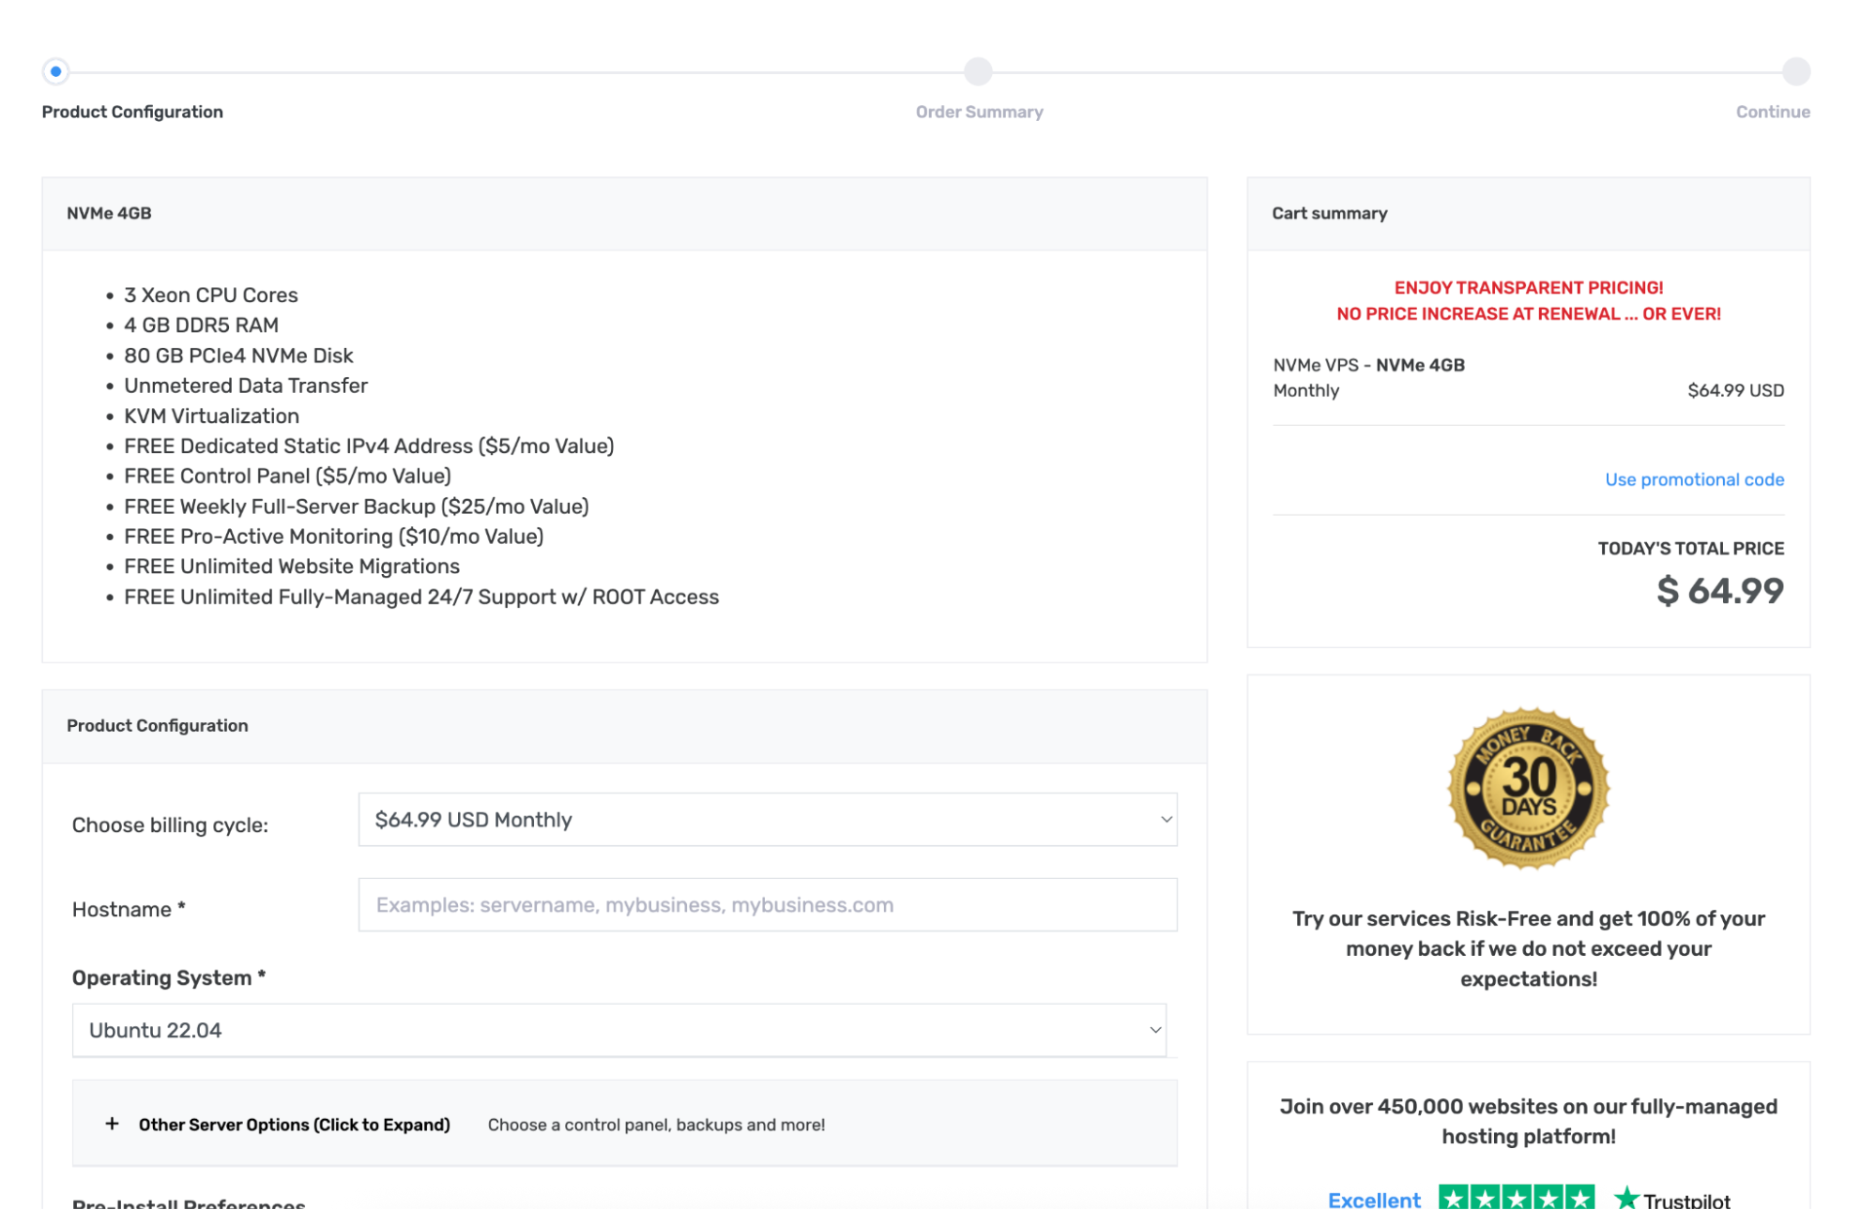The height and width of the screenshot is (1210, 1876).
Task: Click 'FREE Unlimited Fully-Managed 24/7 Support' line
Action: (x=421, y=597)
